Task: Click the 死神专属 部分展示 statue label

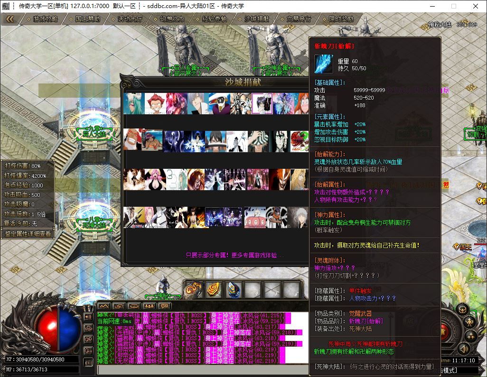Action: point(277,71)
